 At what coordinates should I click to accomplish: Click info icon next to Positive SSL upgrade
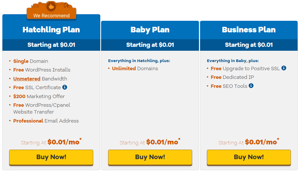[284, 68]
